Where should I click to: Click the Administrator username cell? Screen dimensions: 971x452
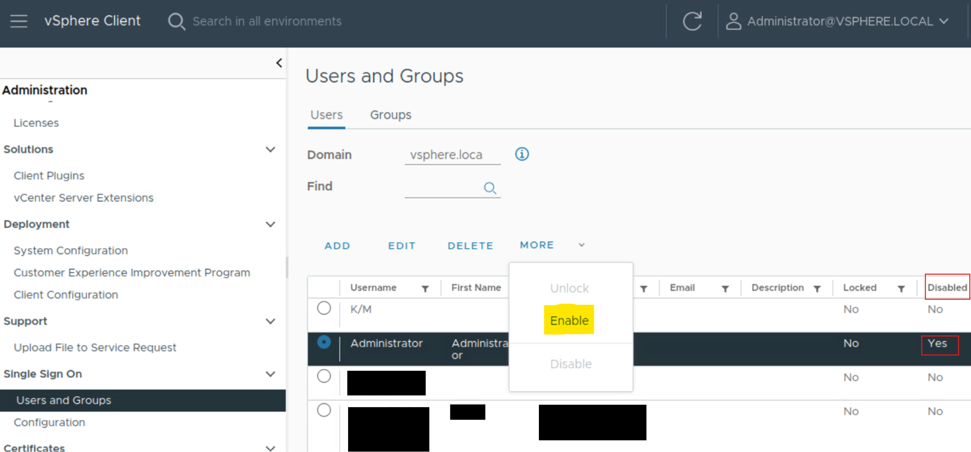point(386,343)
